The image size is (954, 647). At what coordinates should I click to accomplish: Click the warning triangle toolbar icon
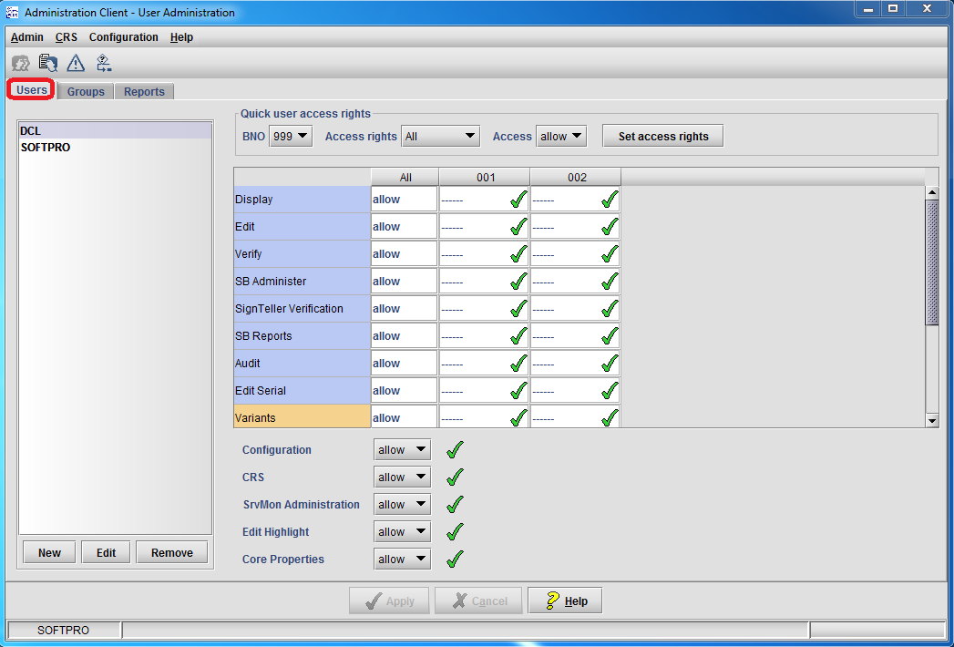pos(76,63)
